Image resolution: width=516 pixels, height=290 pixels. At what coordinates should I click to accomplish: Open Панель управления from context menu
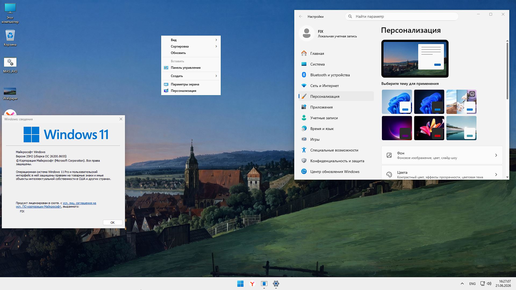(x=191, y=68)
